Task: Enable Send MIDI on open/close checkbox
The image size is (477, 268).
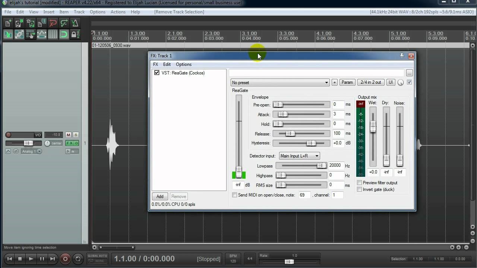Action: coord(235,195)
